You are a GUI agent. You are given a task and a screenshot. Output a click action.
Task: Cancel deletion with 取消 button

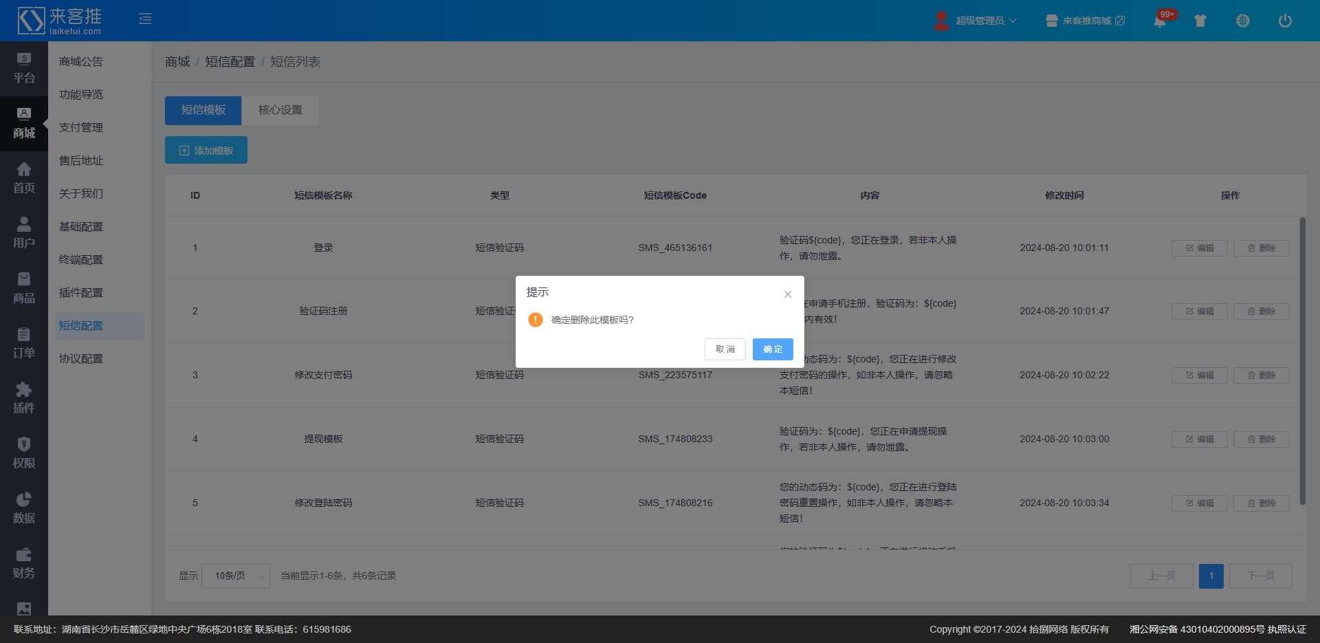click(725, 349)
